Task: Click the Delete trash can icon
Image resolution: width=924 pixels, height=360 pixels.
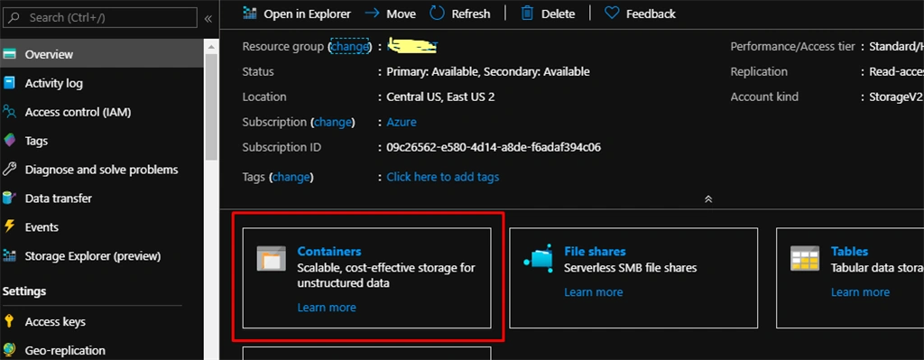Action: (x=527, y=13)
